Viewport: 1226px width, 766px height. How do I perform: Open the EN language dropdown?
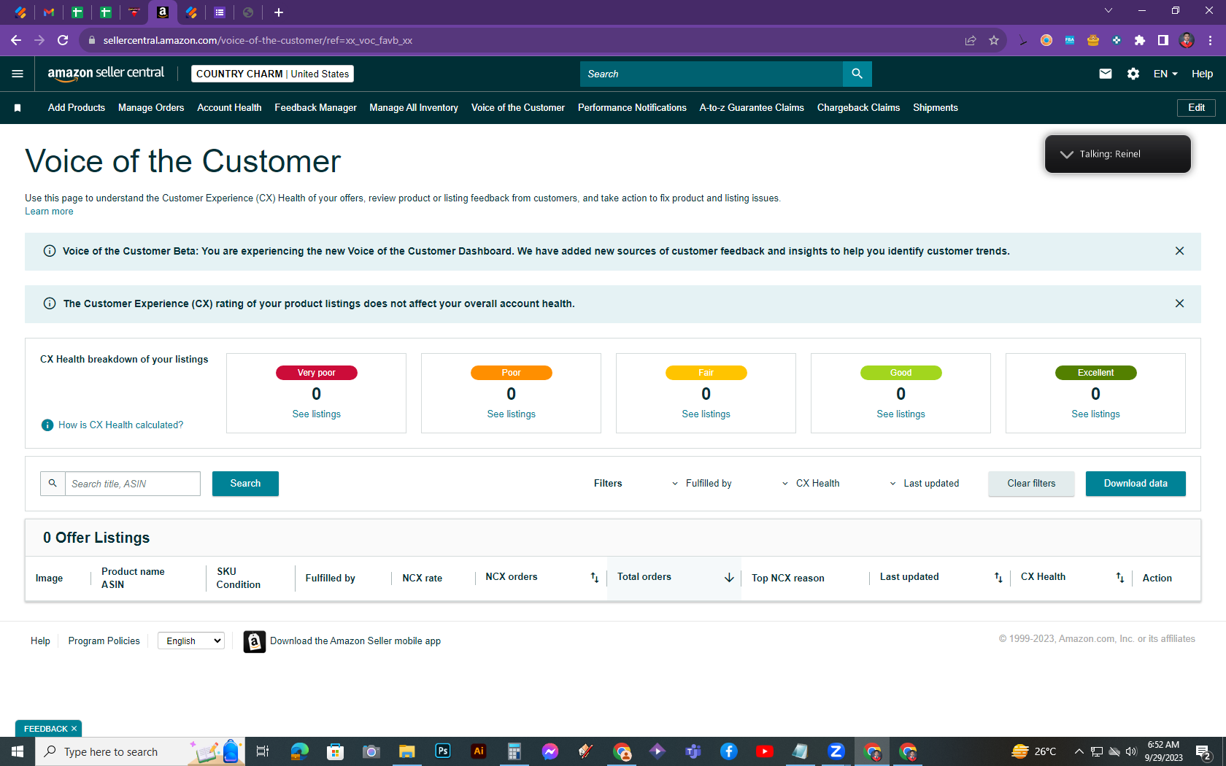click(1165, 74)
